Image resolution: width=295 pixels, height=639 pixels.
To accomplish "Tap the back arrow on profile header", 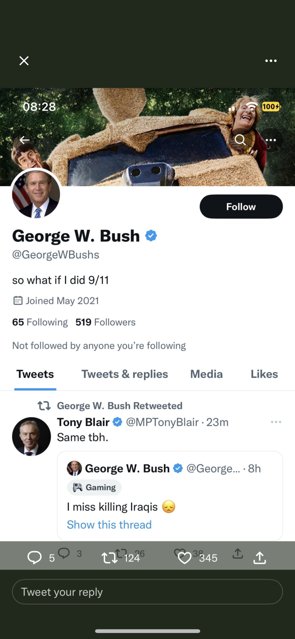I will point(24,140).
